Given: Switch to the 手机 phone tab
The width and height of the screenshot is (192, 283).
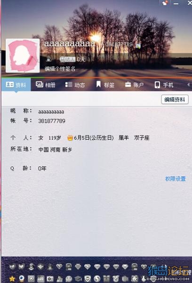Looking at the screenshot, I should point(164,84).
